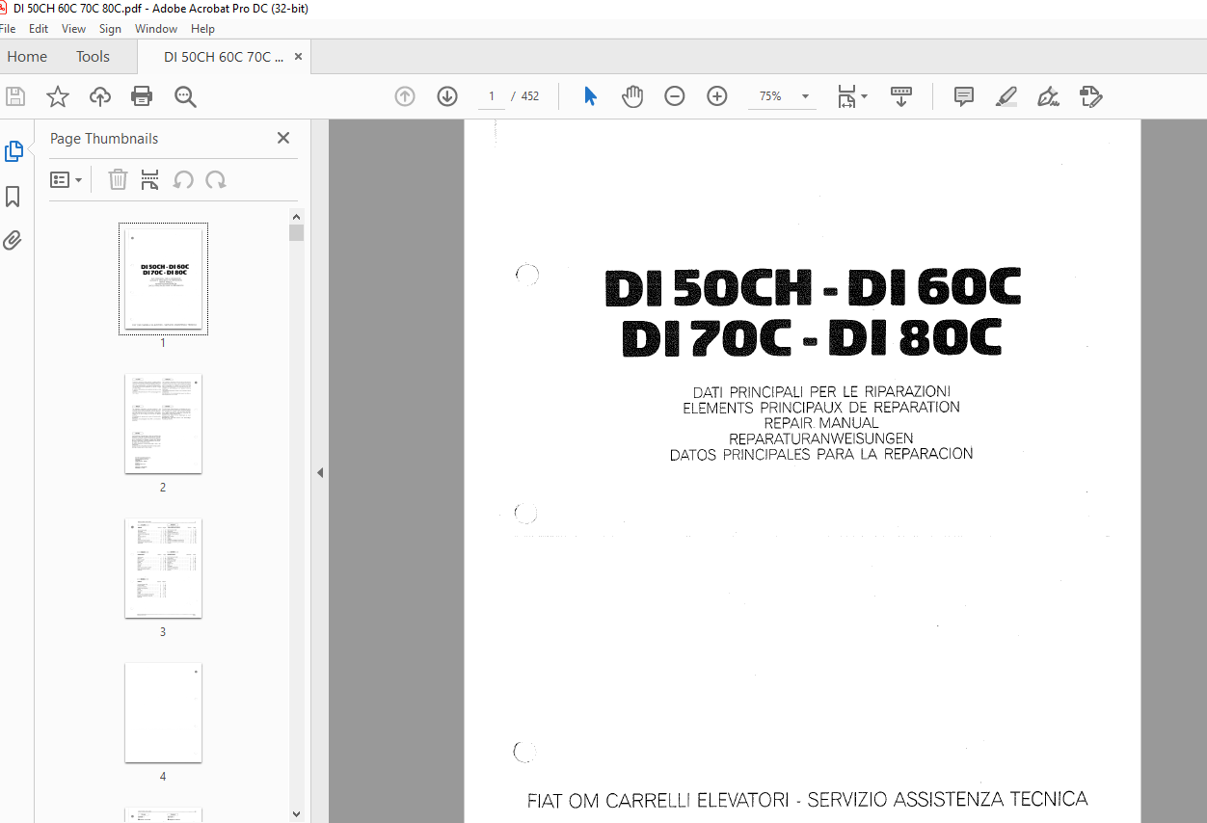Open the Attachments paperclip panel
This screenshot has width=1207, height=823.
tap(13, 240)
